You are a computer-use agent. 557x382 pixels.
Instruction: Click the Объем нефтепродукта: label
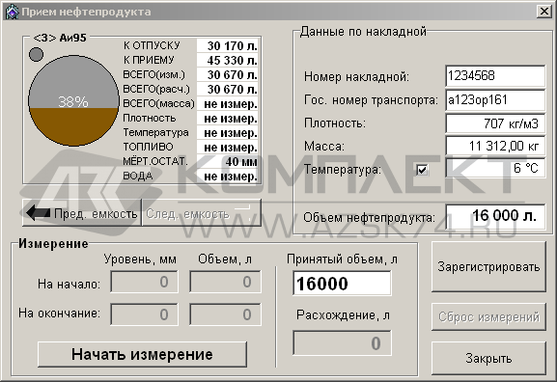pos(369,218)
